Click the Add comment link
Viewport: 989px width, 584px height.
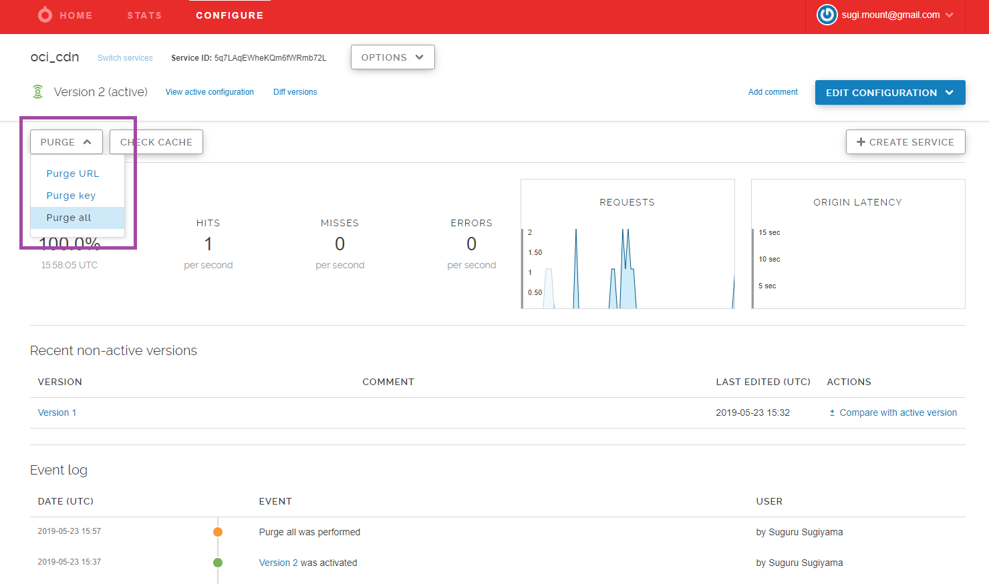tap(773, 92)
